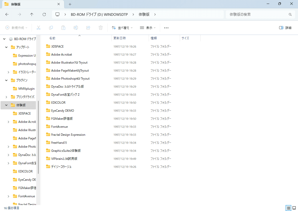
Task: Click the Delete trash icon
Action: [x=101, y=28]
